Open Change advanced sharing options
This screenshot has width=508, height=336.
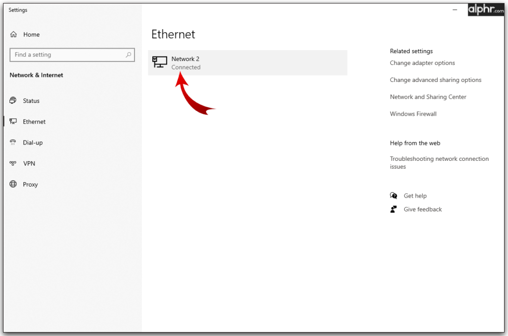click(x=436, y=80)
